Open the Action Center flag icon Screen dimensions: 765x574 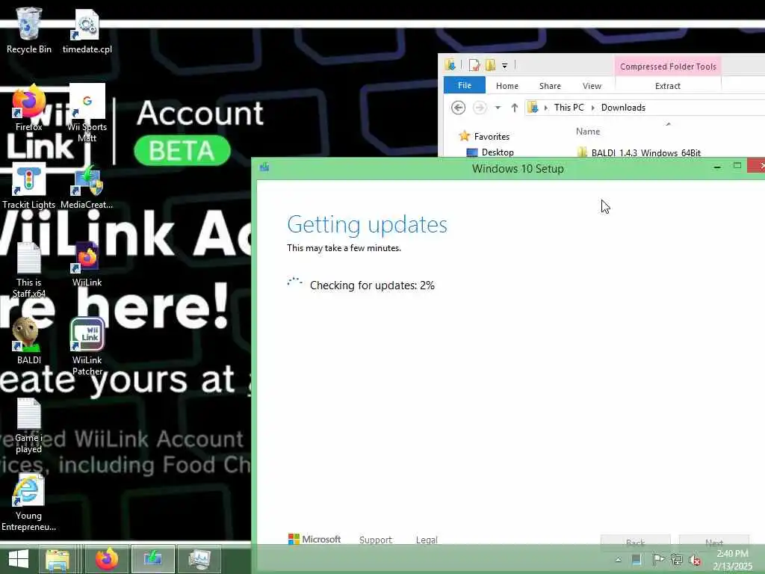[x=657, y=560]
